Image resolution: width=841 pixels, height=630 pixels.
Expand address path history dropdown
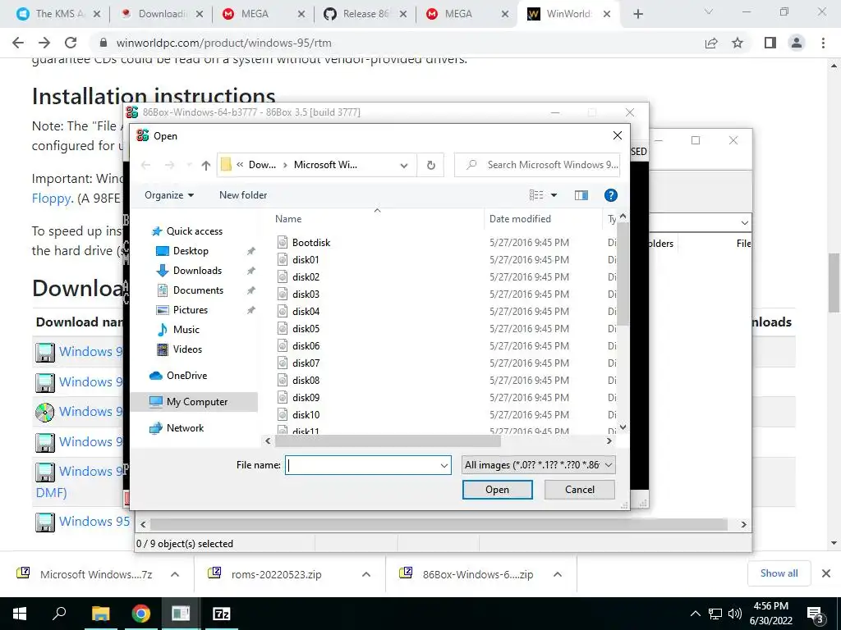tap(404, 165)
